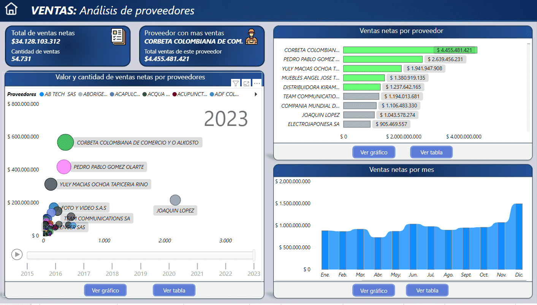Select COMPANIA MUNDIAL D... bar

[360, 105]
